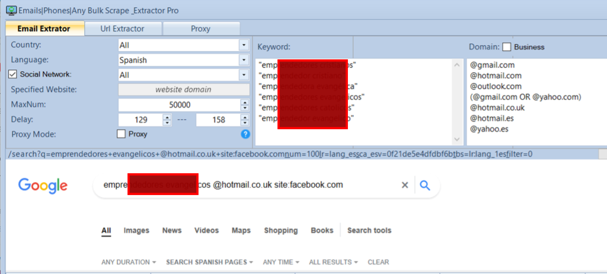
Task: Click the Delay field showing 129
Action: 140,120
